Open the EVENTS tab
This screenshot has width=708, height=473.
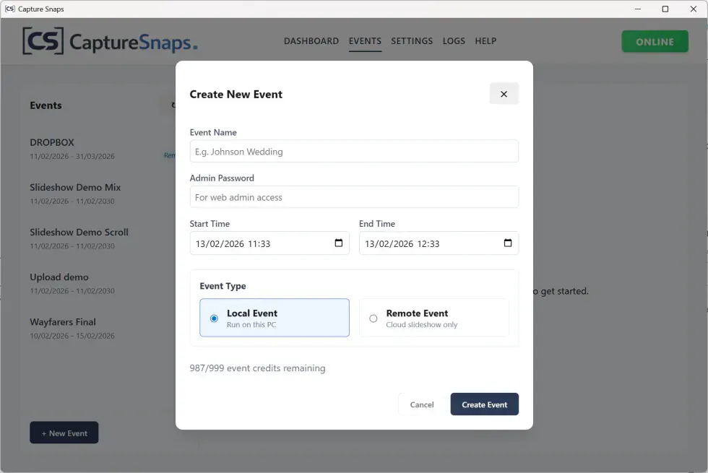coord(365,41)
